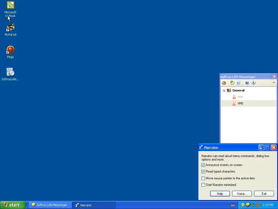Click the orange magnifier tray icon
The height and width of the screenshot is (209, 278).
pos(258,205)
